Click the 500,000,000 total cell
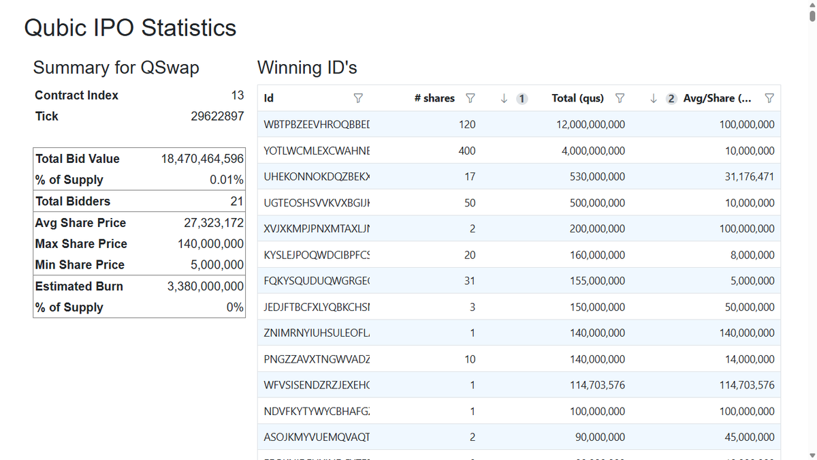Screen dimensions: 817x460 coord(557,203)
